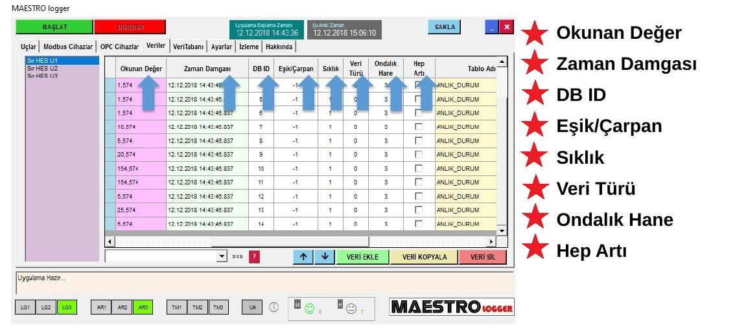Toggle Hep Artı checkbox for DB ID 7
This screenshot has height=332, width=735.
point(419,126)
